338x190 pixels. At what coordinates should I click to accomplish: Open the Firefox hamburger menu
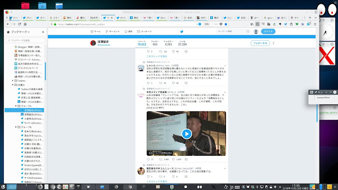click(315, 24)
